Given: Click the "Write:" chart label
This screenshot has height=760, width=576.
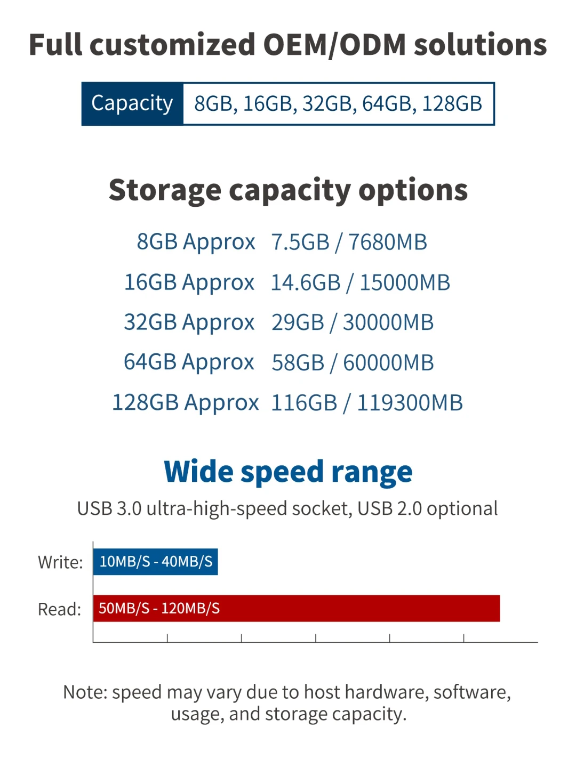Looking at the screenshot, I should (x=60, y=562).
